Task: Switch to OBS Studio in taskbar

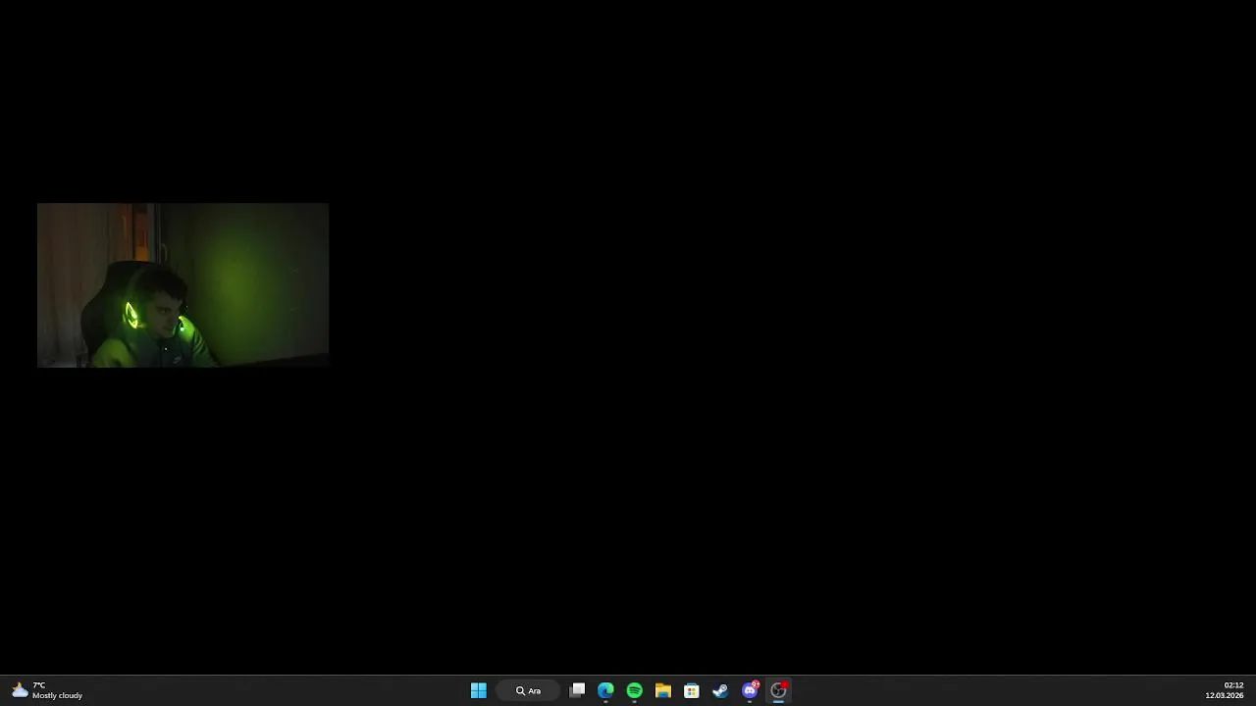Action: pos(778,690)
